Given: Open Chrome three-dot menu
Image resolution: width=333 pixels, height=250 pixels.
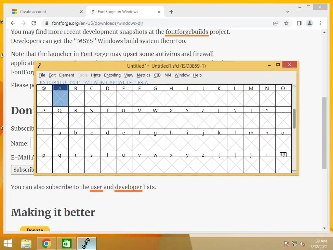Looking at the screenshot, I should click(x=320, y=23).
